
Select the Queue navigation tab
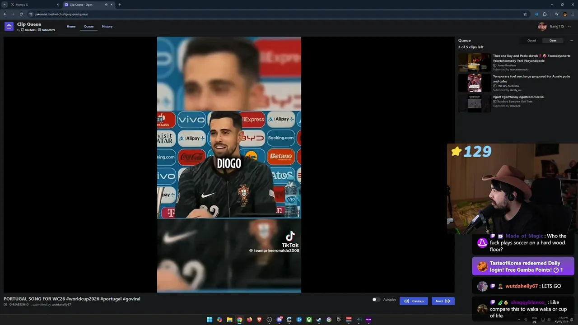89,27
